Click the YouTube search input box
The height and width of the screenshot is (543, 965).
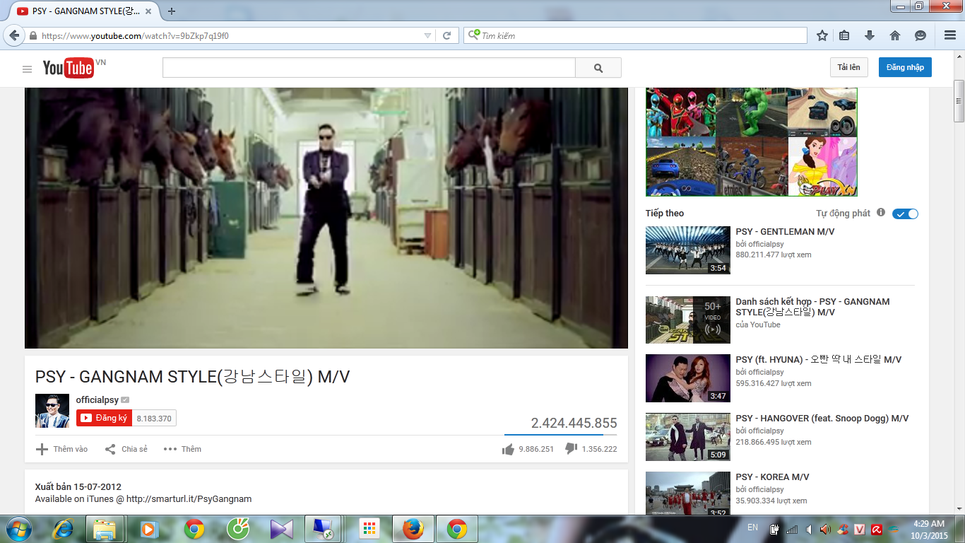coord(369,68)
